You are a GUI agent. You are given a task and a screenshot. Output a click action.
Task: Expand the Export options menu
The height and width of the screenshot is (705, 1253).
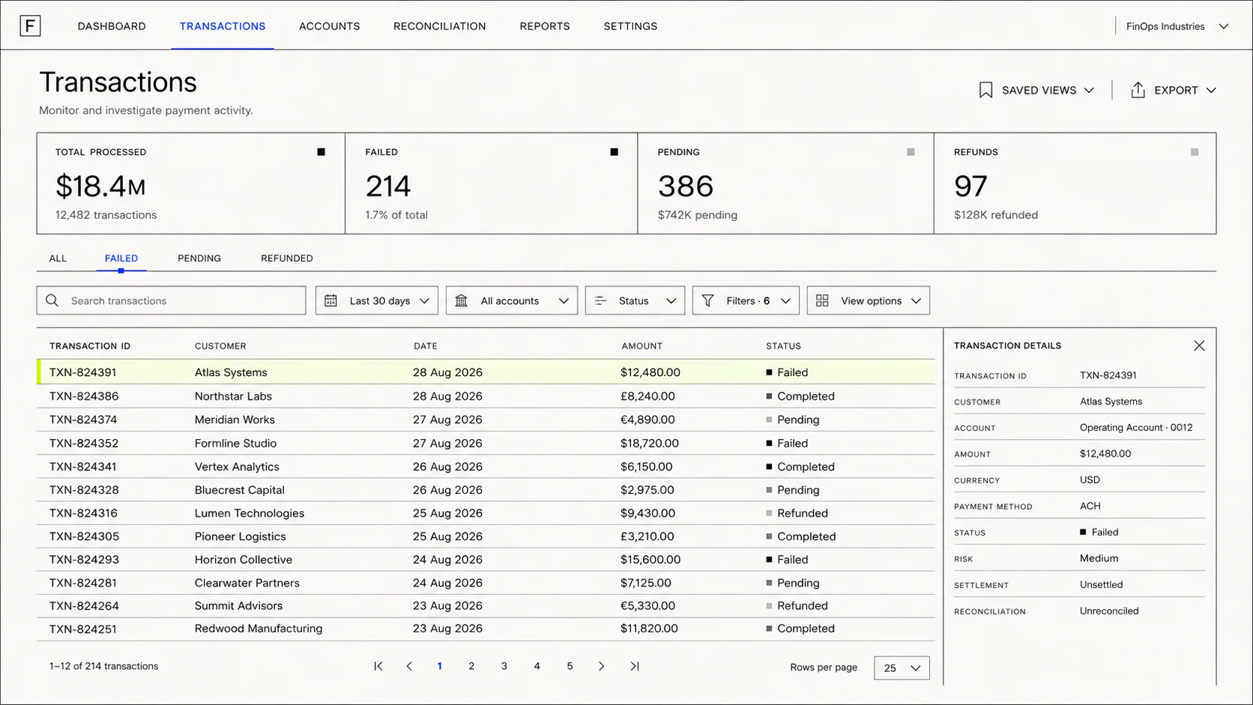[x=1174, y=90]
